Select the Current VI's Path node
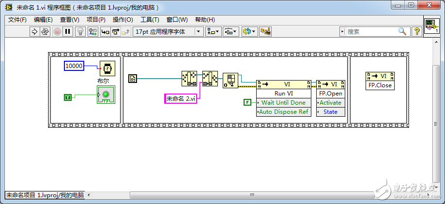Image resolution: width=445 pixels, height=204 pixels. [133, 79]
